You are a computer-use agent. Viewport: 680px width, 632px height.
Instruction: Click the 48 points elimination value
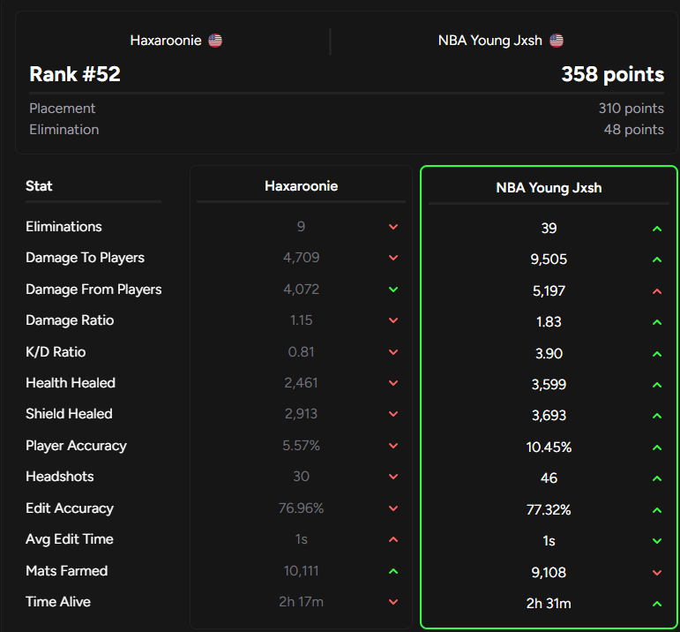[x=633, y=130]
